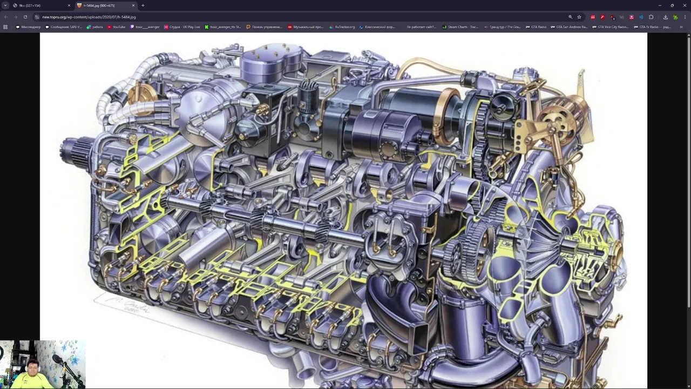Open the 'Мессенджер' bookmark

[29, 27]
